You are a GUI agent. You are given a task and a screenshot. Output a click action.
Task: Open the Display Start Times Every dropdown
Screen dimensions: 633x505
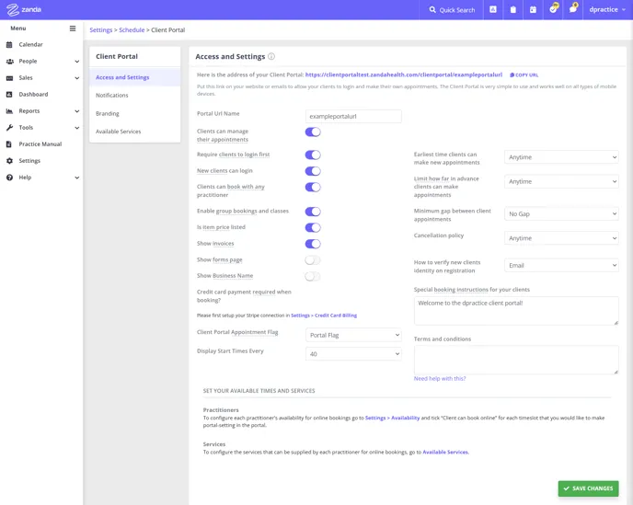353,354
